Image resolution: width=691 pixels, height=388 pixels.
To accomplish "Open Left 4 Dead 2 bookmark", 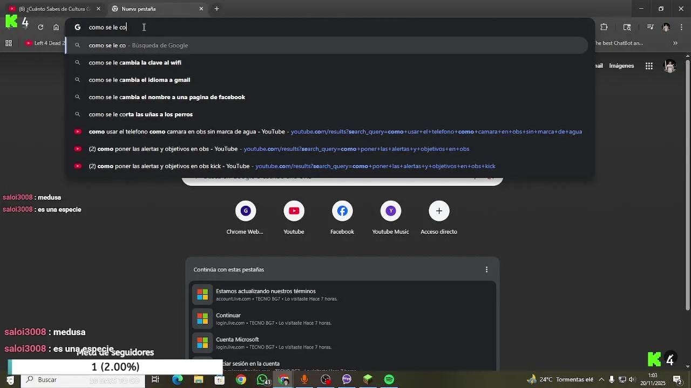I will point(45,43).
